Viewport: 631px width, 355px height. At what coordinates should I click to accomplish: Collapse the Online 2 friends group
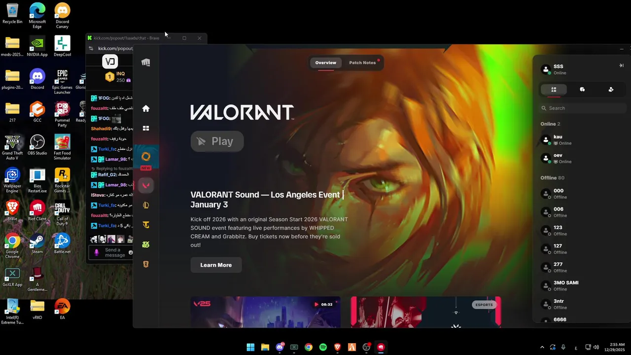(550, 124)
